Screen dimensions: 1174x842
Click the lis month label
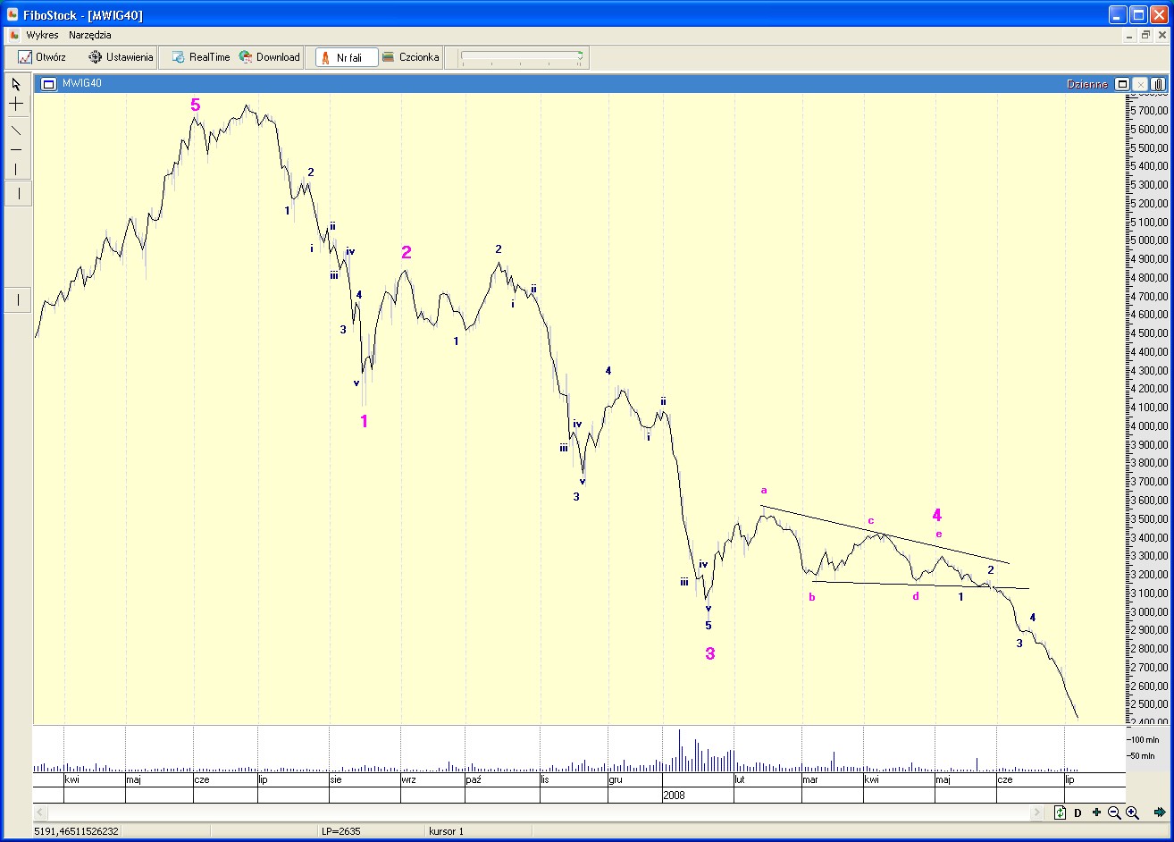pos(544,779)
